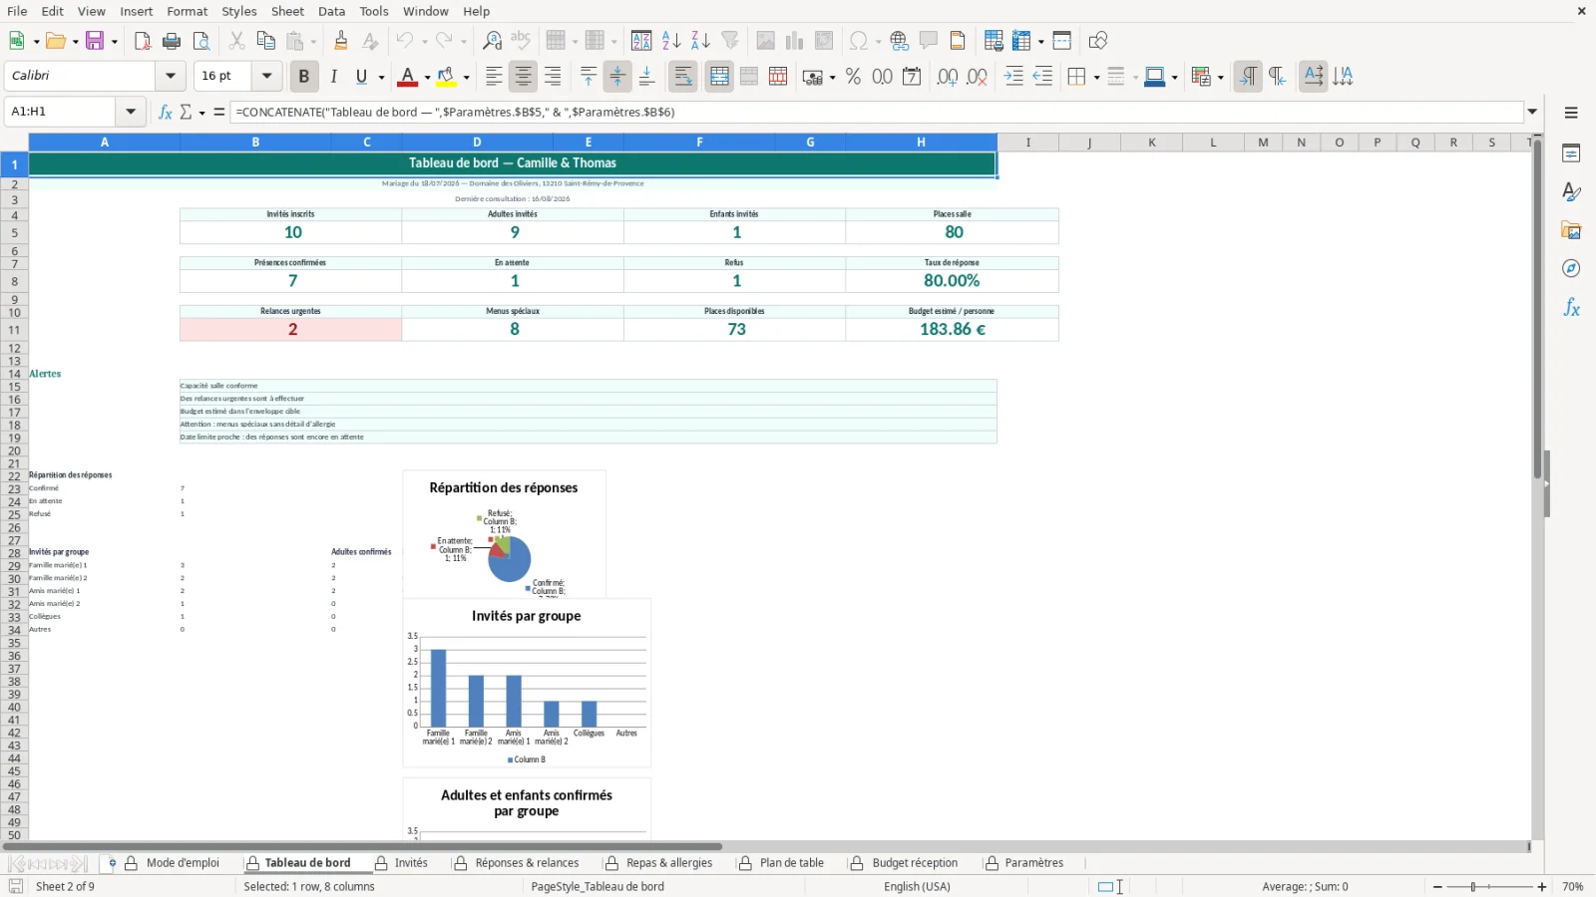Click the Copy icon
1596x897 pixels.
pyautogui.click(x=265, y=41)
